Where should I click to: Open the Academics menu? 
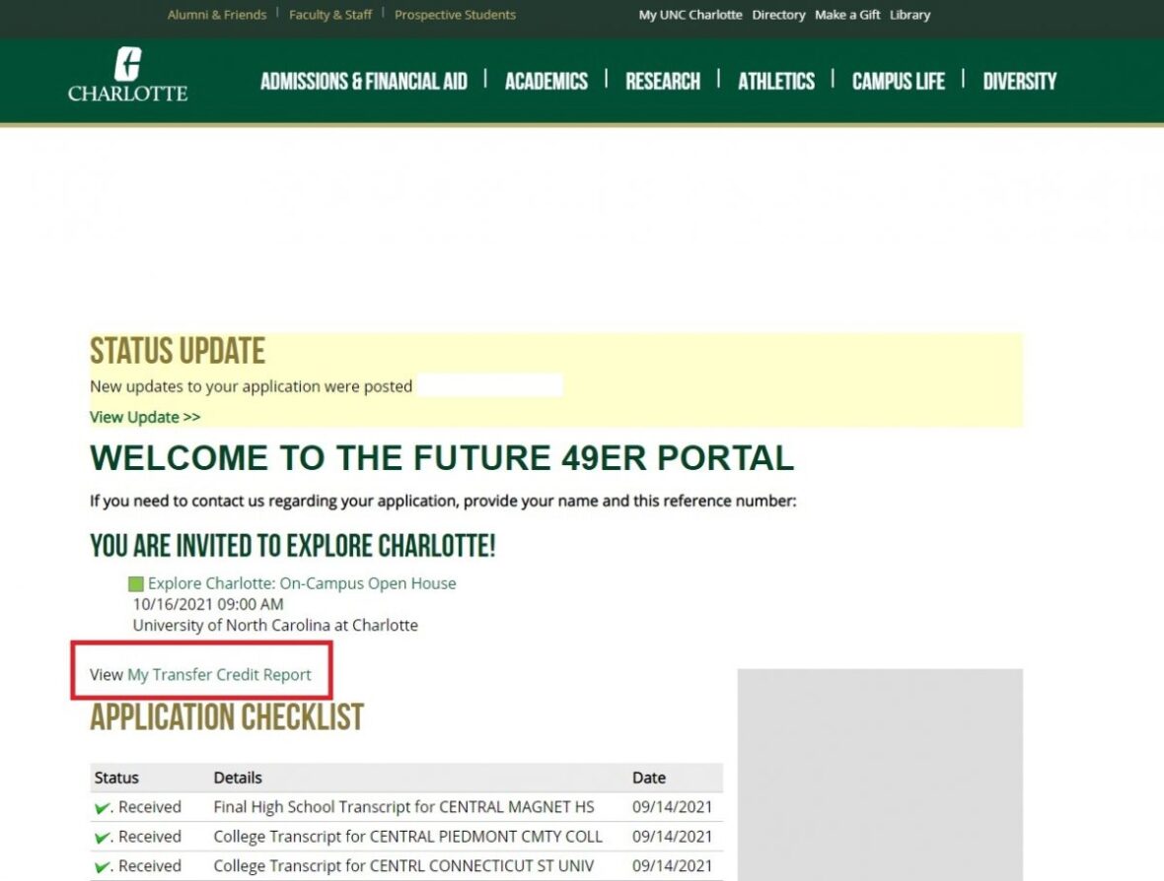pos(546,81)
